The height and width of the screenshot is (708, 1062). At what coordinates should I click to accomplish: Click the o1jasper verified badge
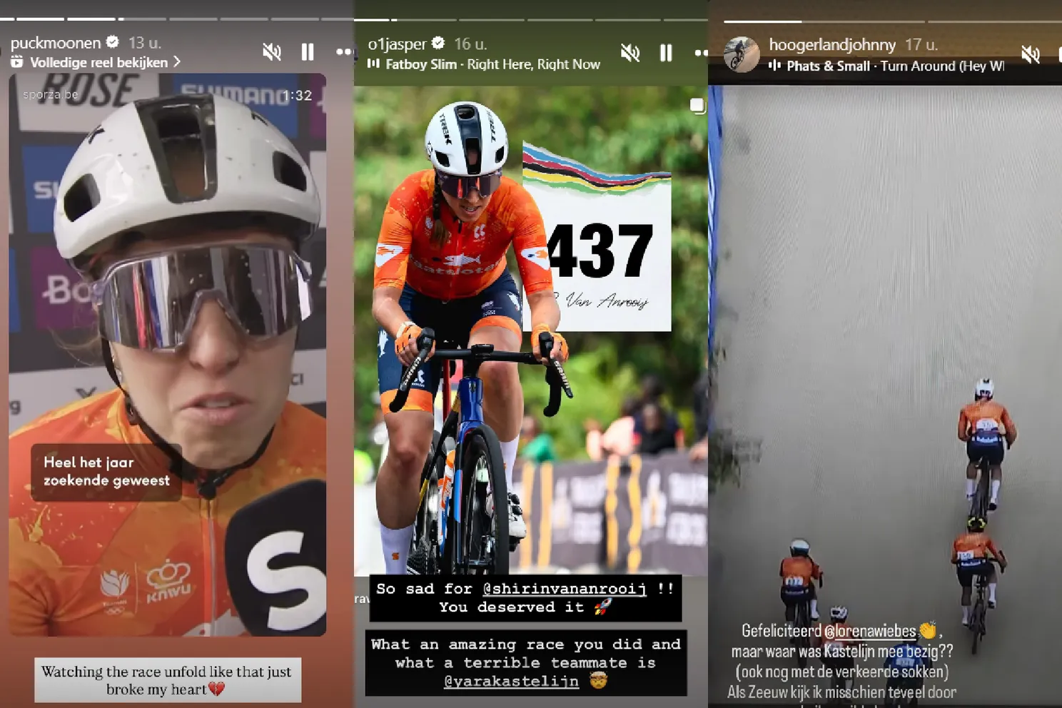tap(438, 44)
